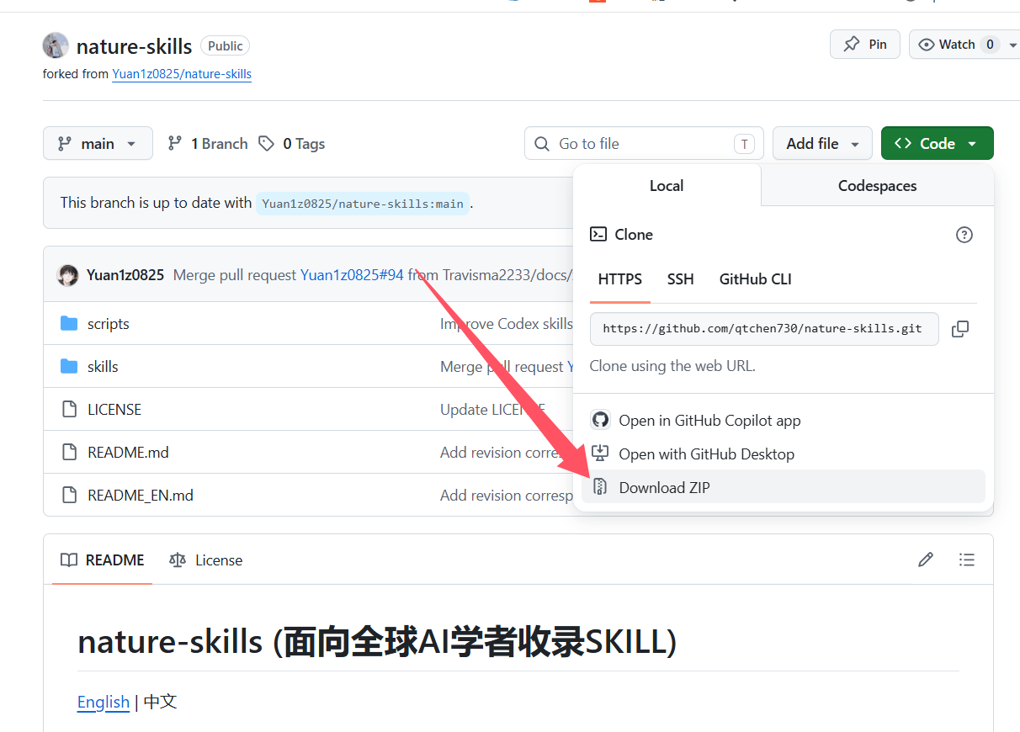Image resolution: width=1020 pixels, height=732 pixels.
Task: Open the LICENSE file
Action: (114, 410)
